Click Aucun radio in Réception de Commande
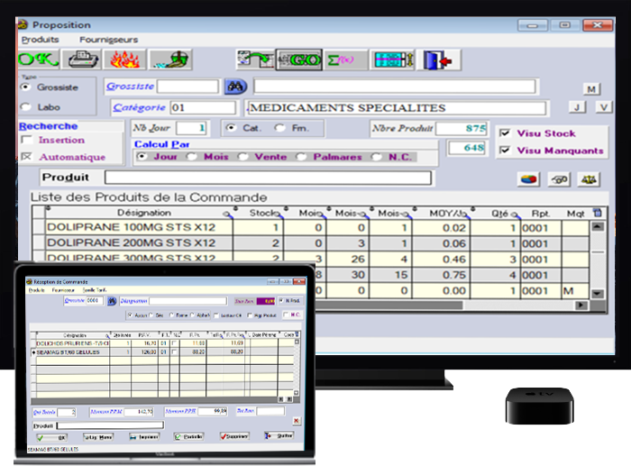631x466 pixels. coord(130,315)
